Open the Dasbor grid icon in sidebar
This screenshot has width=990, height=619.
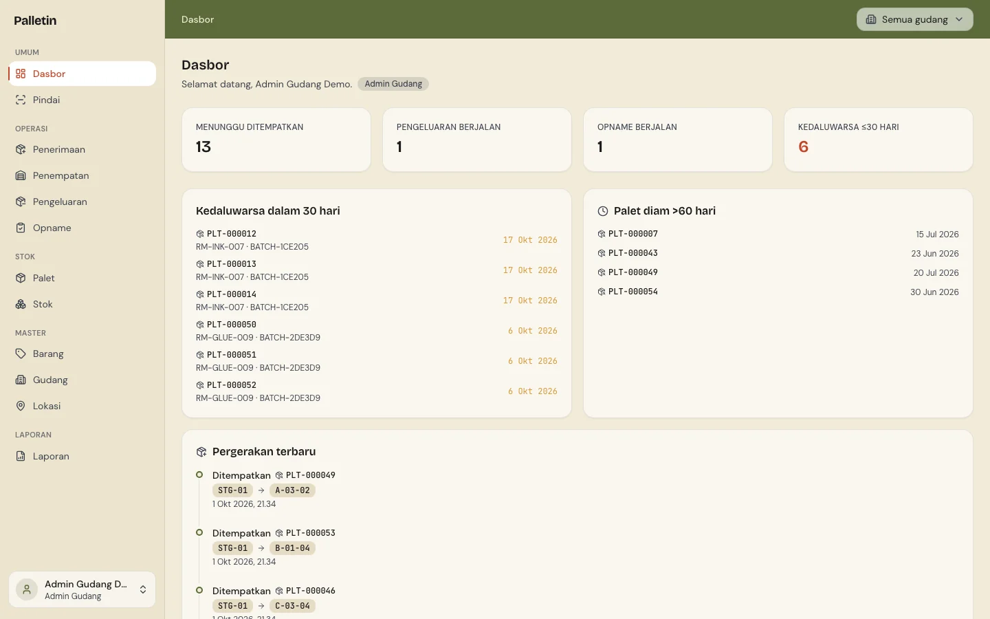click(21, 74)
